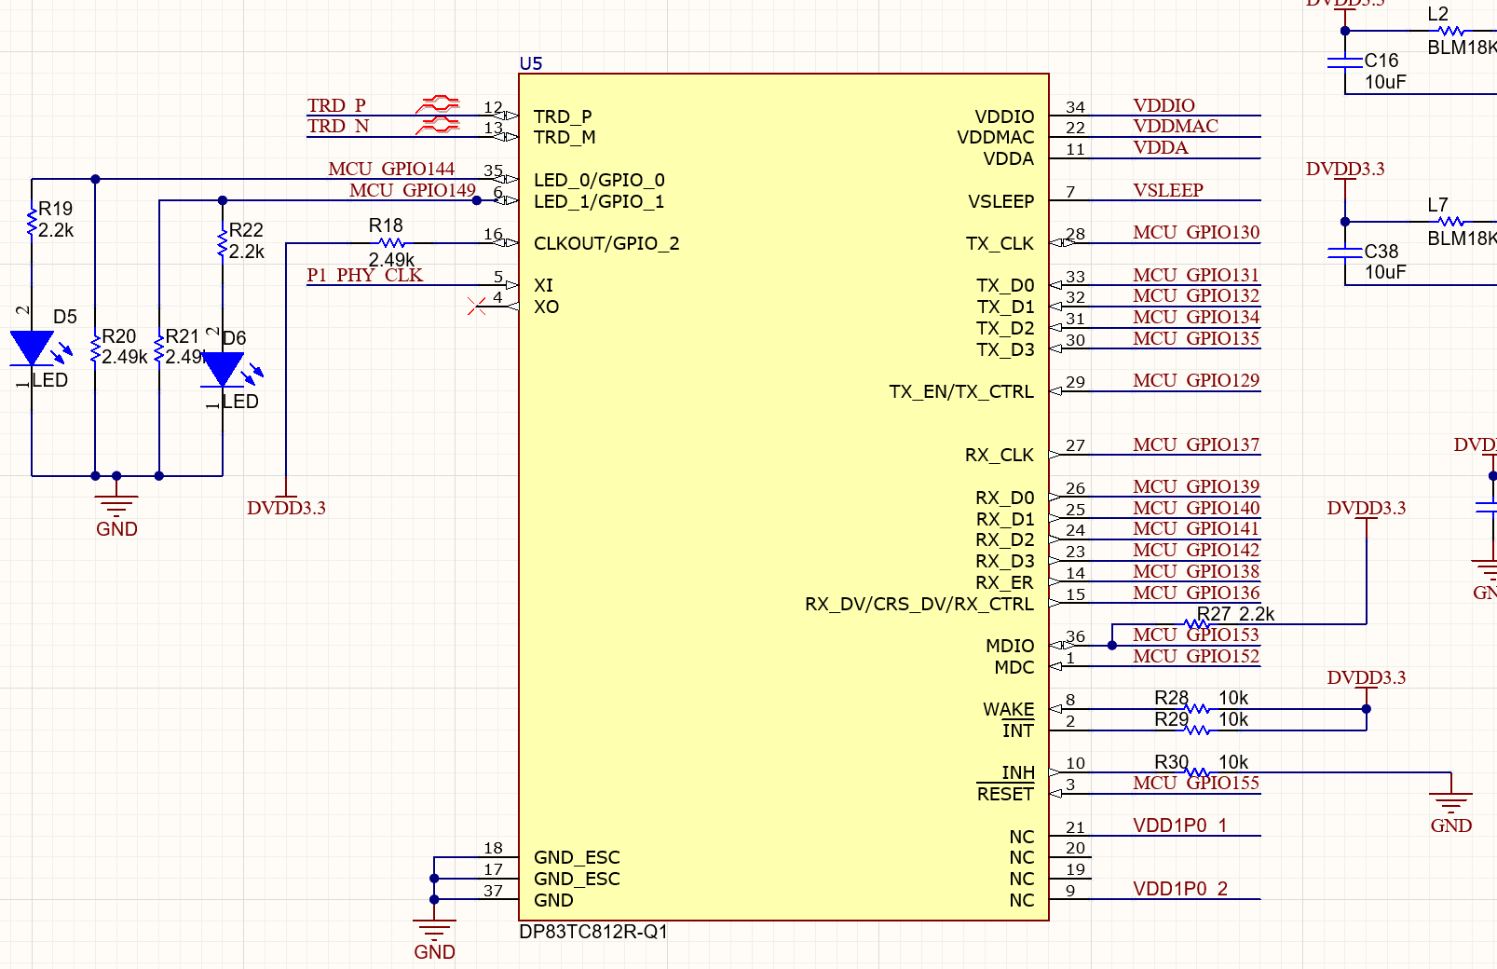This screenshot has width=1497, height=969.
Task: Select the CLKOUT/GPIO_2 pin name
Action: click(606, 243)
